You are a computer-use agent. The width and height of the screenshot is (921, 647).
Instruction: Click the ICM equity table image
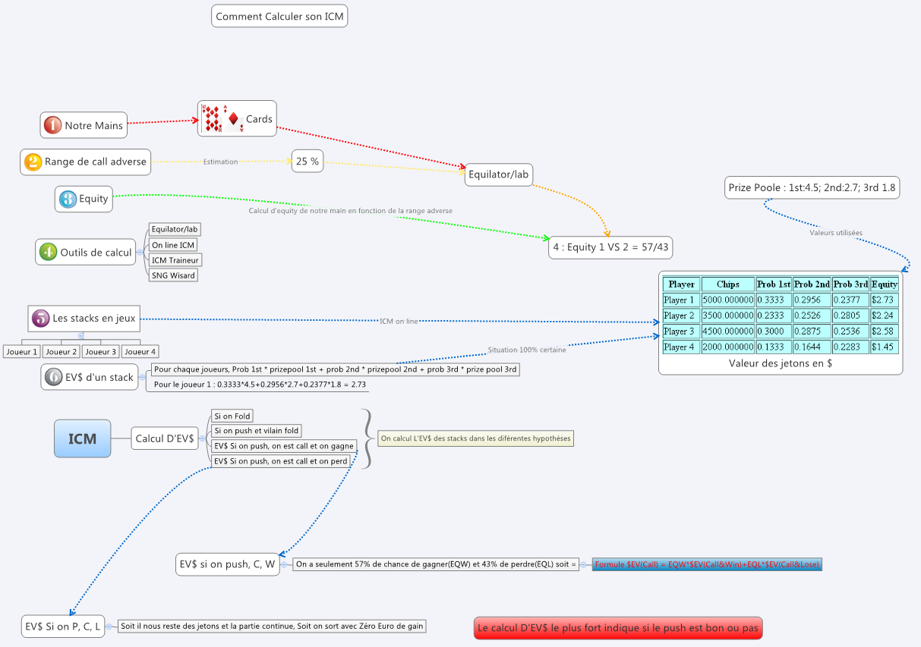tap(781, 315)
